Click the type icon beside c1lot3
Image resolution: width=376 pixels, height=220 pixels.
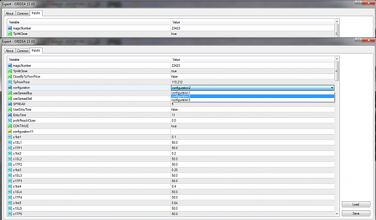tap(10, 170)
